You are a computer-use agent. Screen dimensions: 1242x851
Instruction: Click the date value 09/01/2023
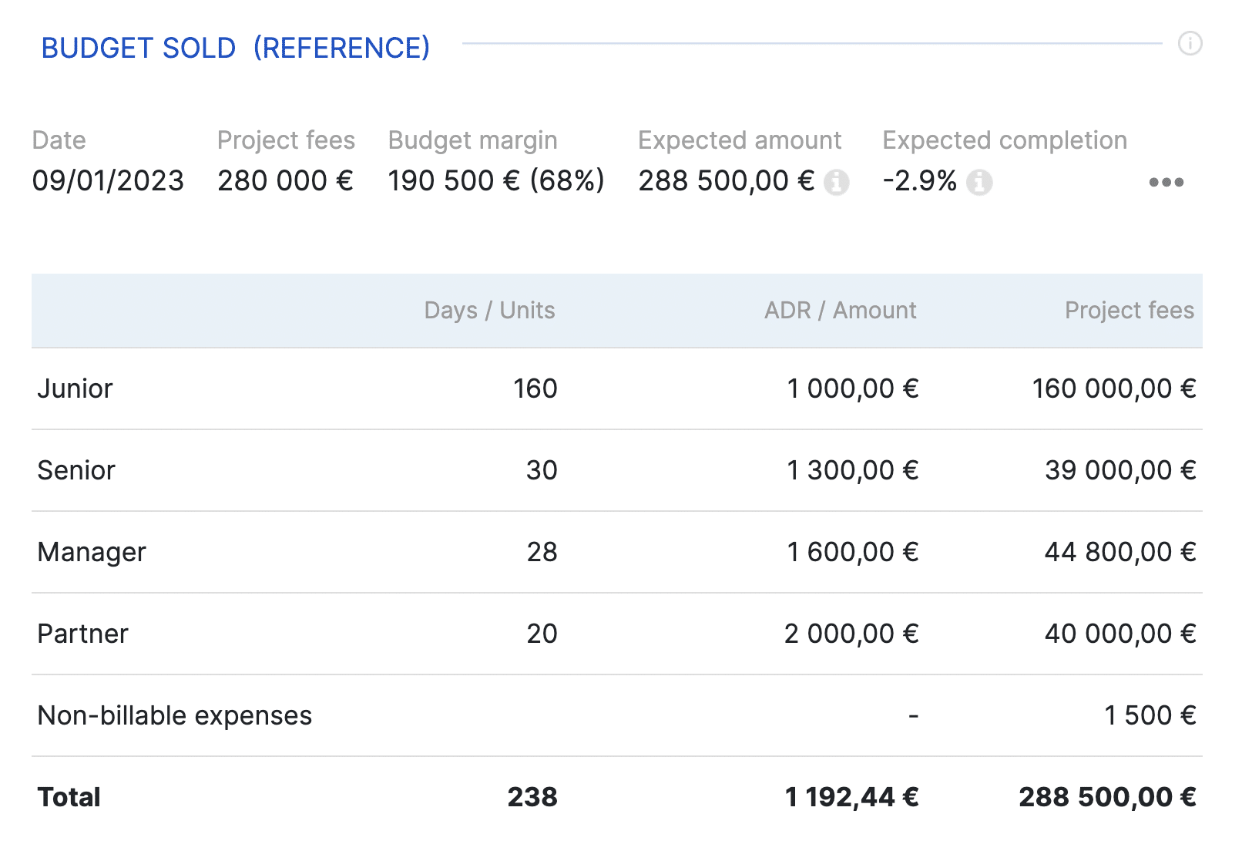click(108, 181)
